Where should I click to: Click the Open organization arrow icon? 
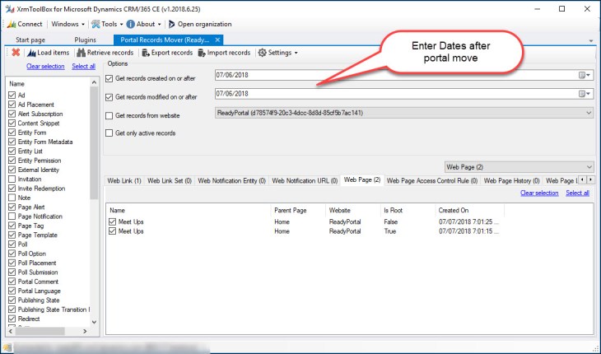tap(170, 24)
